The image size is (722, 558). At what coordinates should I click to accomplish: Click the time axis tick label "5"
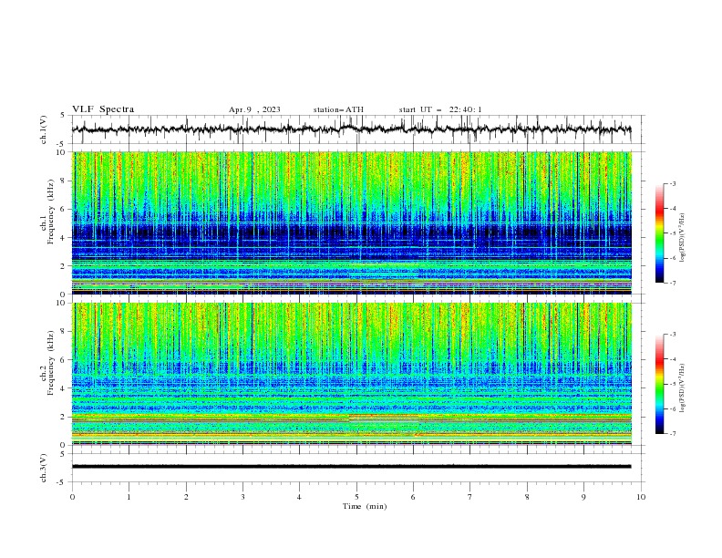click(356, 497)
